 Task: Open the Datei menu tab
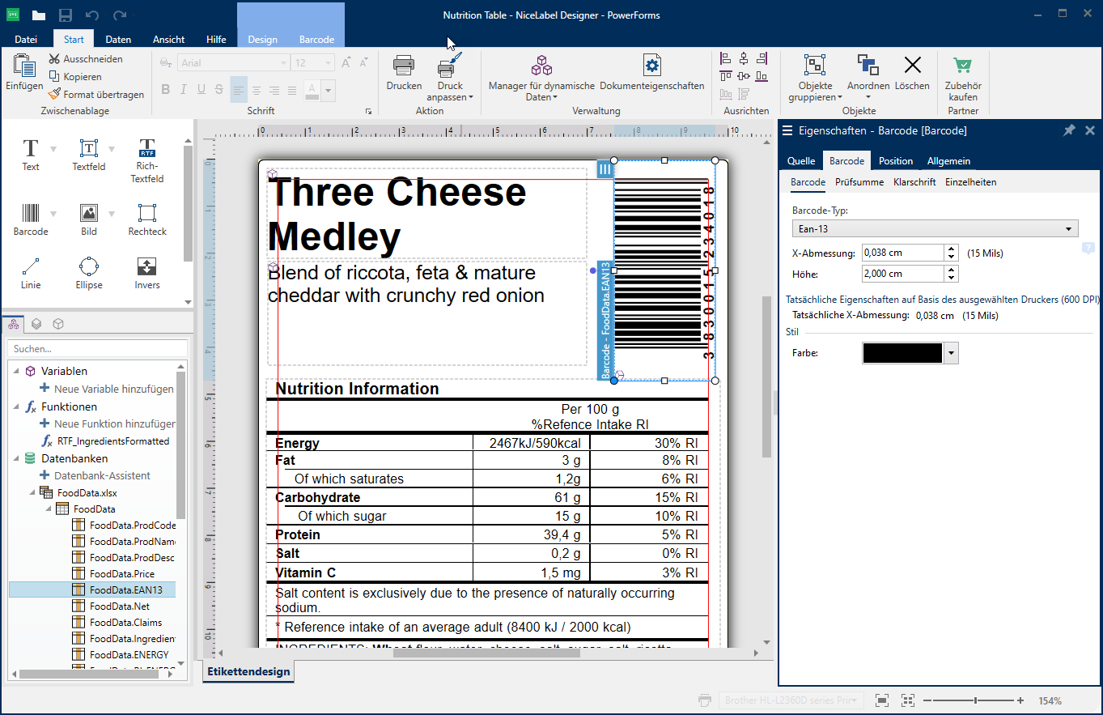point(26,39)
